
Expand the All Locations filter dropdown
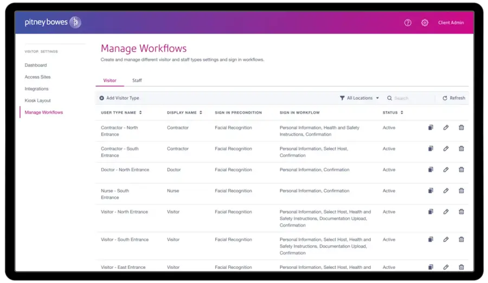[x=359, y=98]
